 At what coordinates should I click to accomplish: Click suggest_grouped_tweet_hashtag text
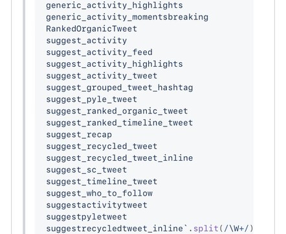120,88
